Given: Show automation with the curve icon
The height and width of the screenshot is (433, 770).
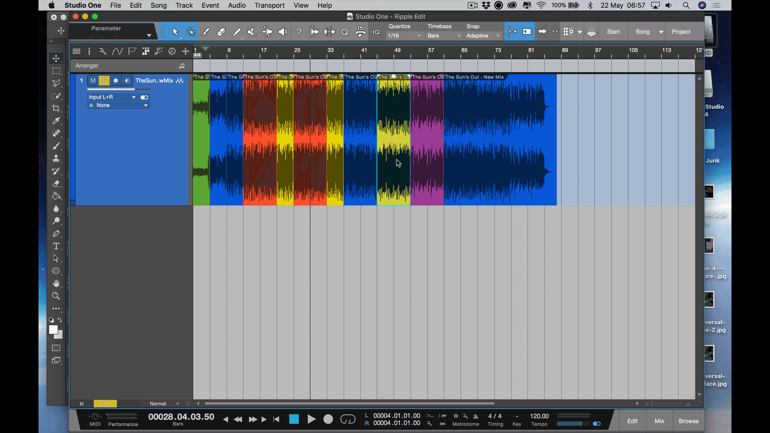Looking at the screenshot, I should (x=117, y=51).
